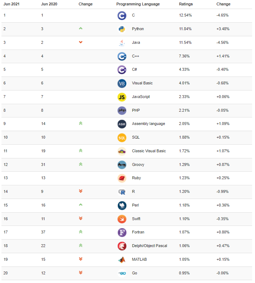Click the double down arrow in R row

(81, 191)
